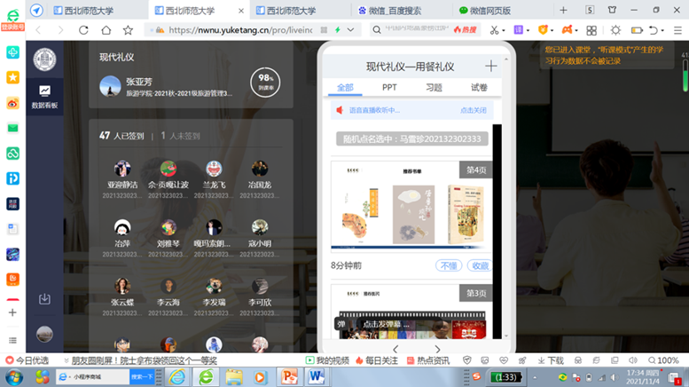The height and width of the screenshot is (387, 689).
Task: Toggle 收藏 for slide 4
Action: (x=479, y=265)
